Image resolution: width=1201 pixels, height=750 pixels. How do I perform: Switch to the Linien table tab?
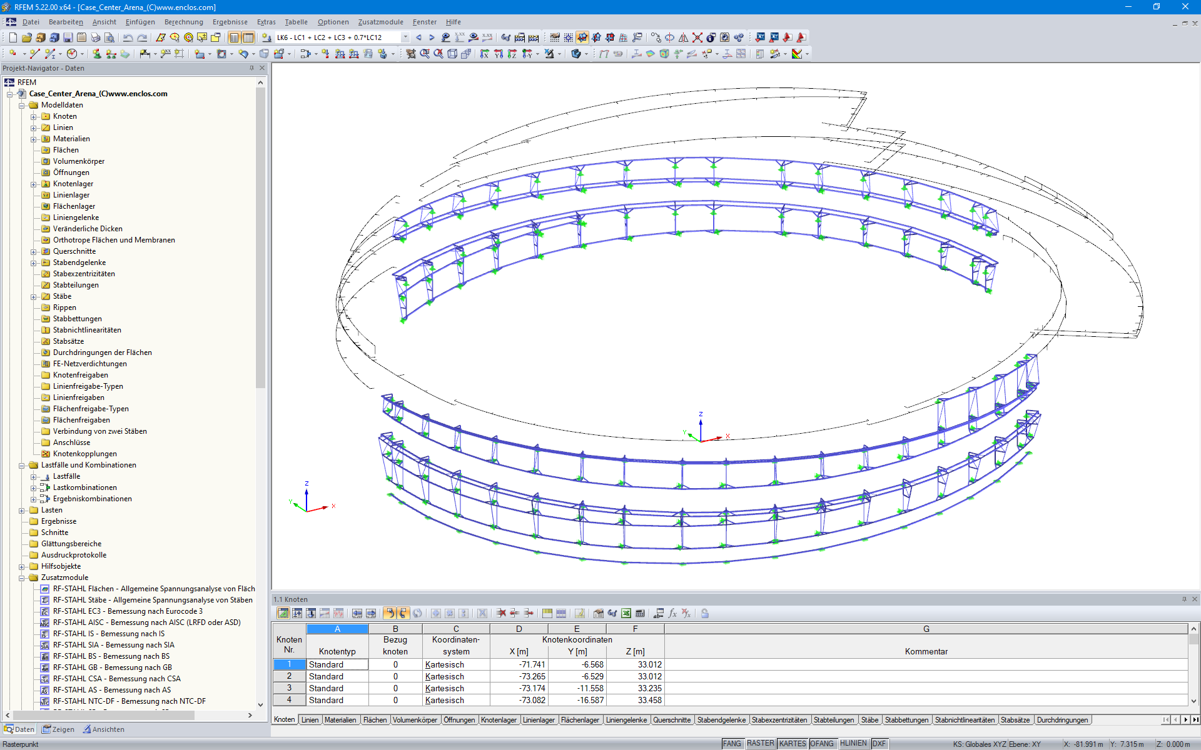pos(310,720)
